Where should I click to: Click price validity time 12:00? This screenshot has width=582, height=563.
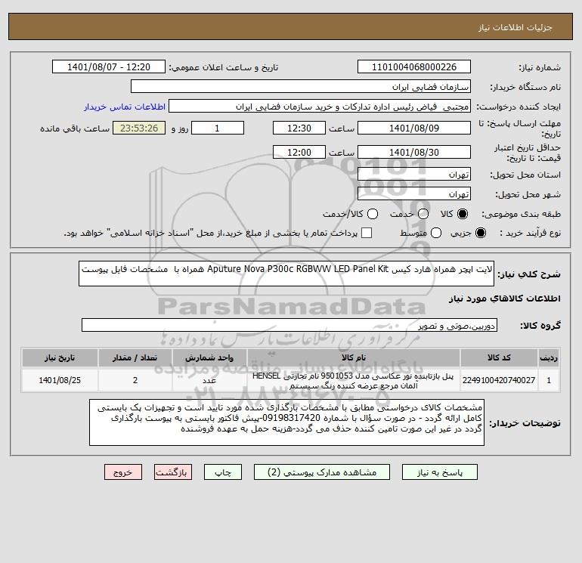[299, 152]
